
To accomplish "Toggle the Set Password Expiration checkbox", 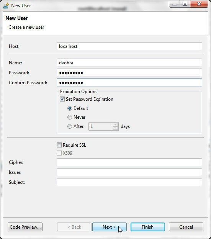I will [x=62, y=99].
